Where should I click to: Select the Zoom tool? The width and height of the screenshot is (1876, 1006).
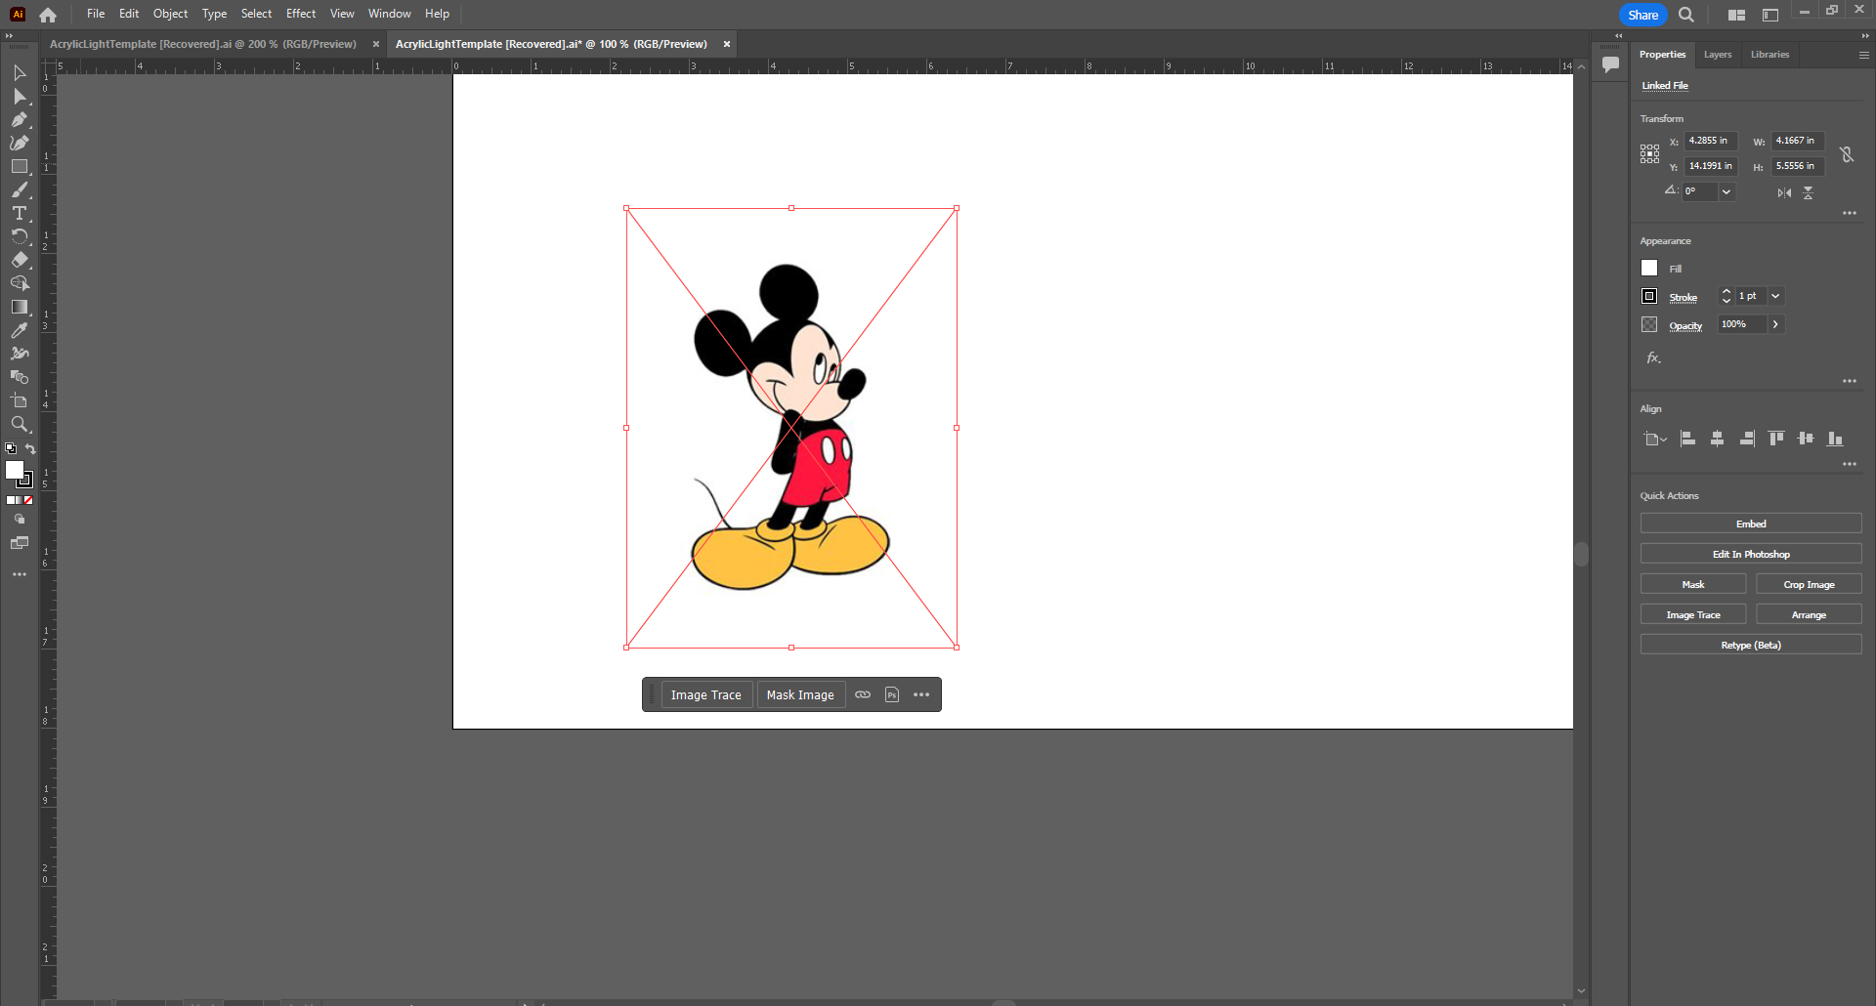pos(20,424)
